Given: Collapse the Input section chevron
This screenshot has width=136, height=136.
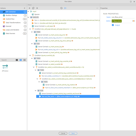Looking at the screenshot, I should click(28, 11).
